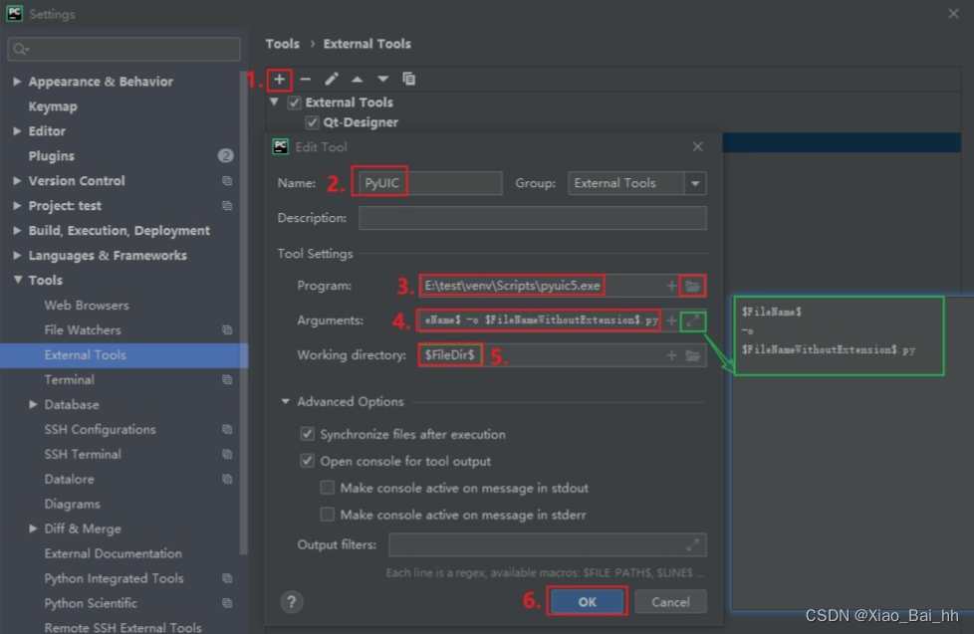Open the Group dropdown
The height and width of the screenshot is (634, 974).
tap(695, 183)
